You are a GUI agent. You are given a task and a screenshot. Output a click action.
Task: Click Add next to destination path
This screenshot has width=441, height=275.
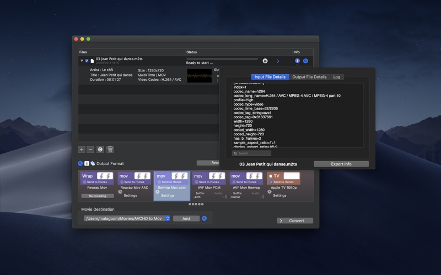186,218
